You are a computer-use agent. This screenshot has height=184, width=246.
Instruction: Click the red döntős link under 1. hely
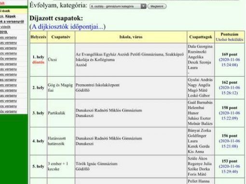[x=38, y=62]
